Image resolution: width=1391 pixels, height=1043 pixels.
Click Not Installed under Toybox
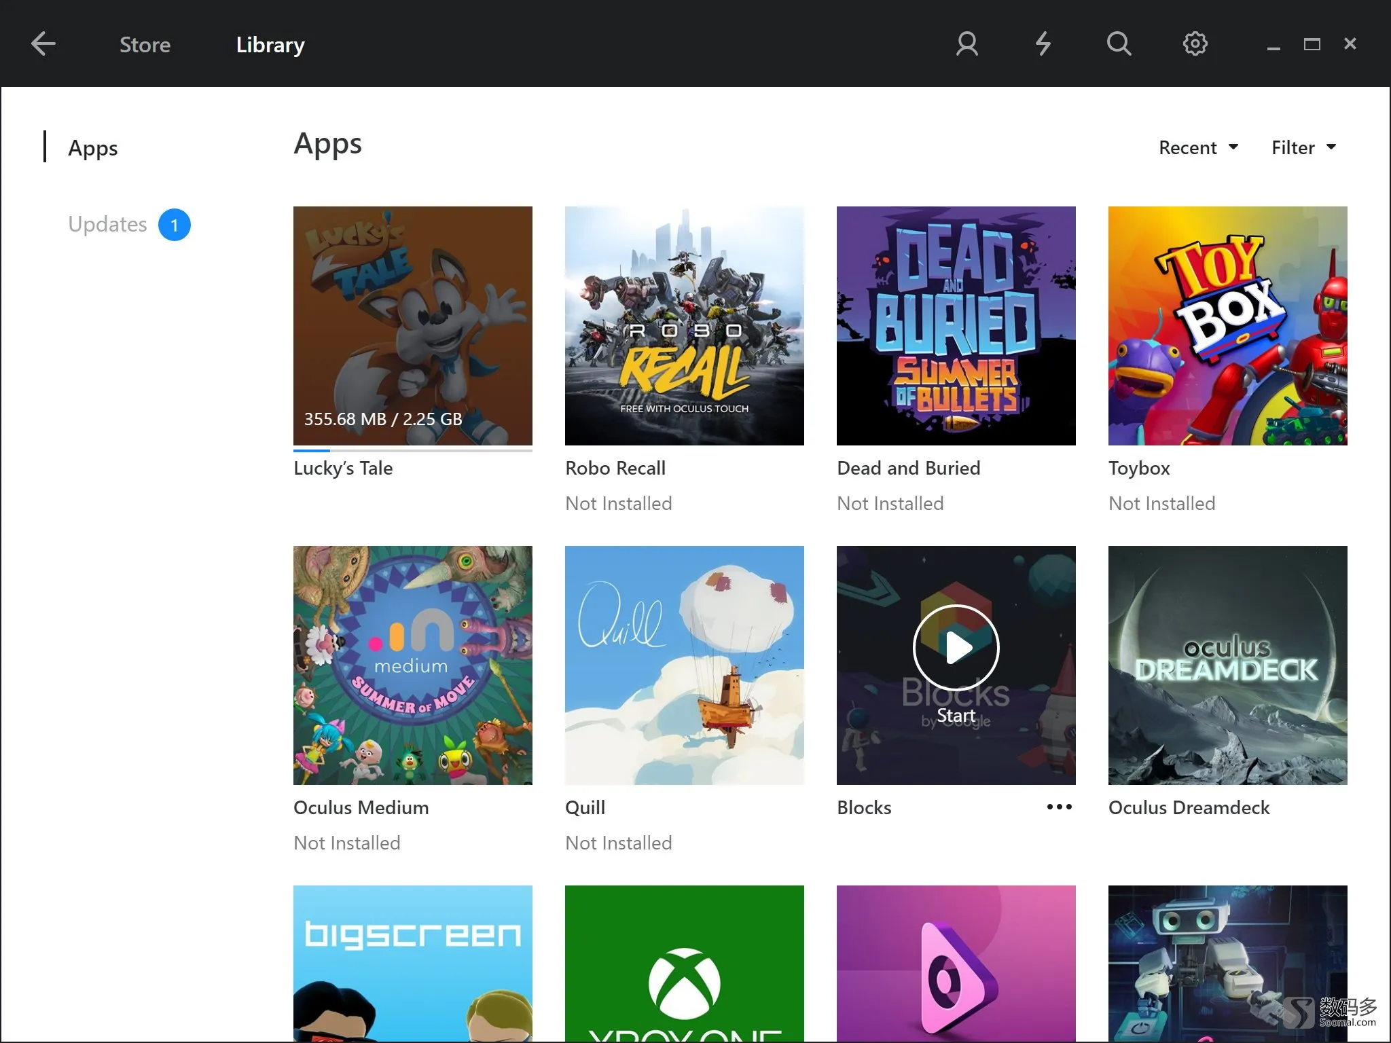click(1162, 503)
